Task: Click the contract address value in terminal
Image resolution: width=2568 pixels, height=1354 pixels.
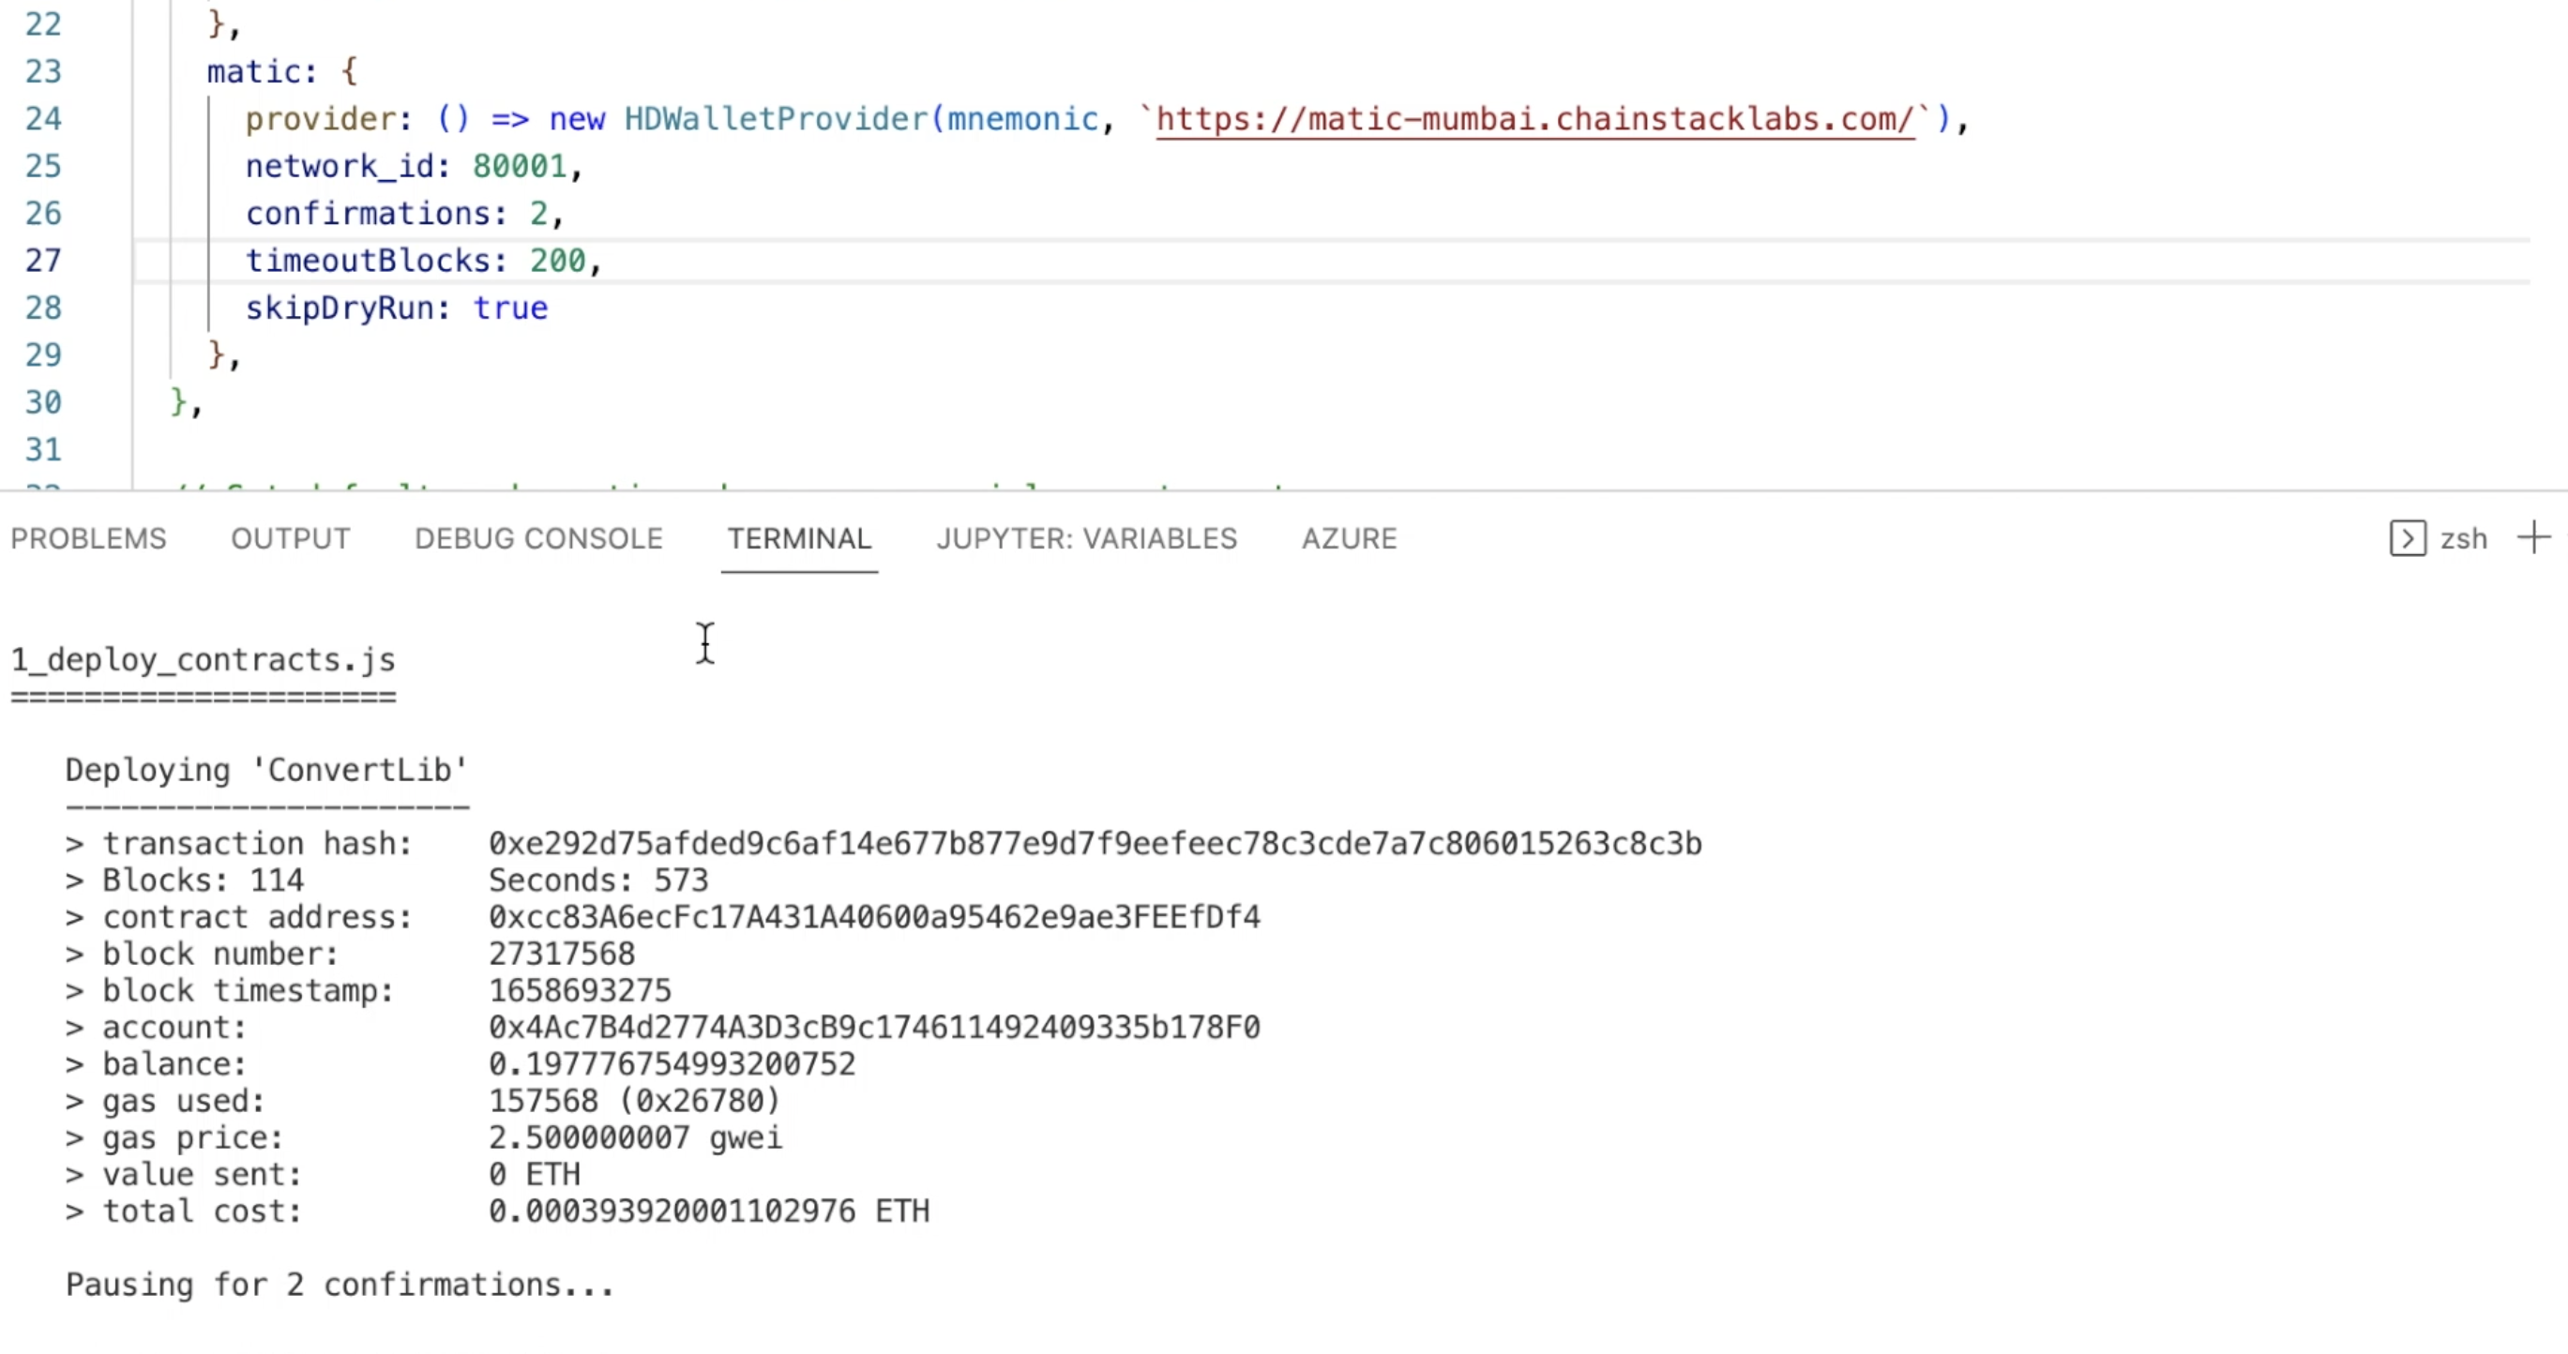Action: (x=873, y=917)
